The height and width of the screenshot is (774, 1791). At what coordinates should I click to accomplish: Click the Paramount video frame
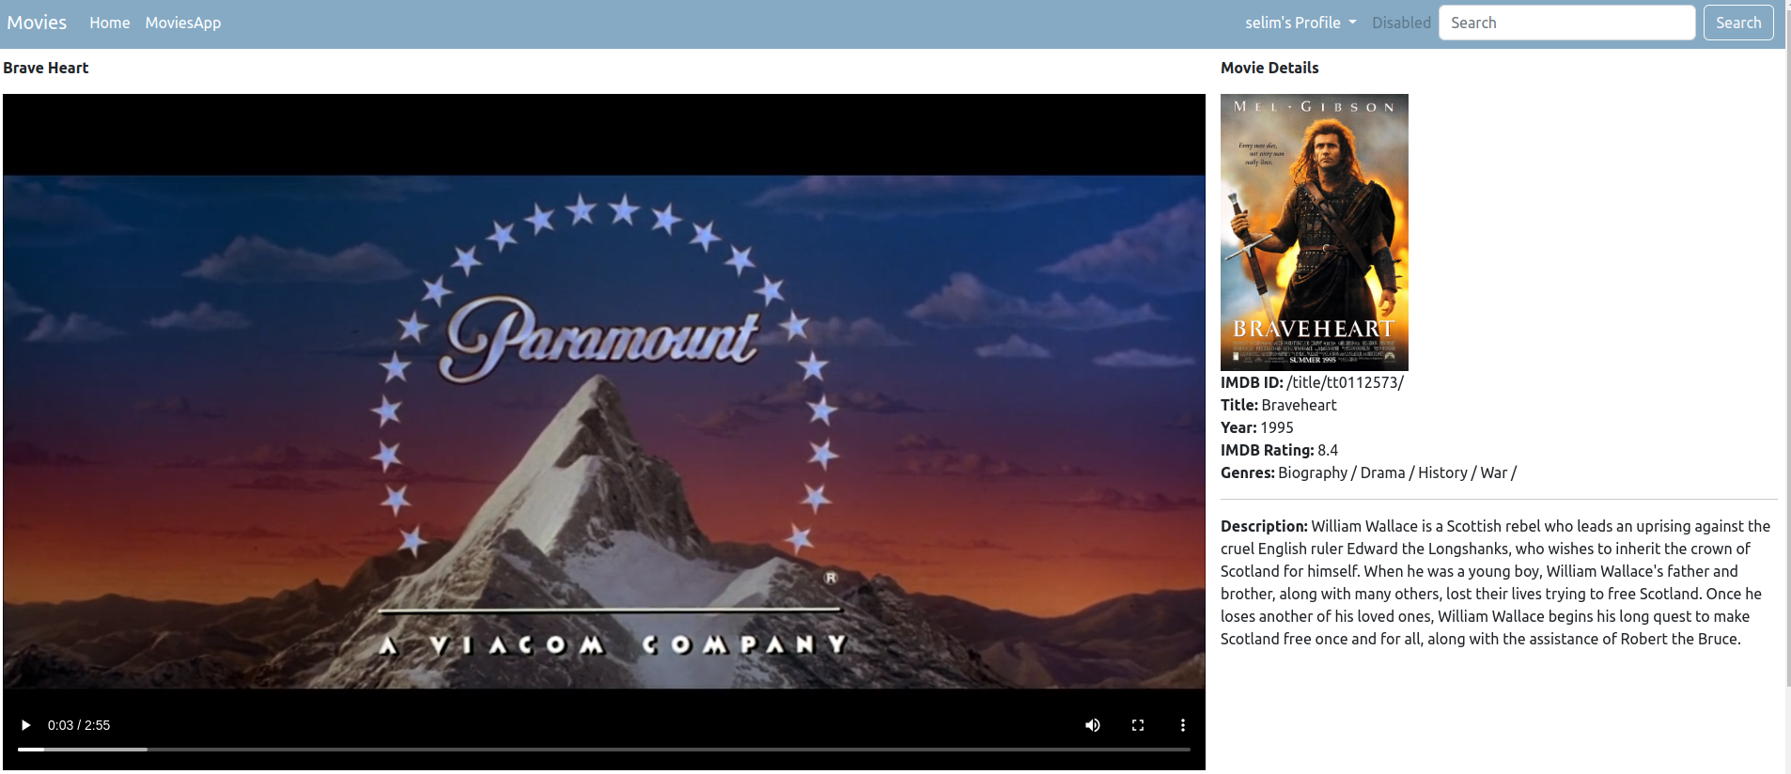(x=604, y=432)
